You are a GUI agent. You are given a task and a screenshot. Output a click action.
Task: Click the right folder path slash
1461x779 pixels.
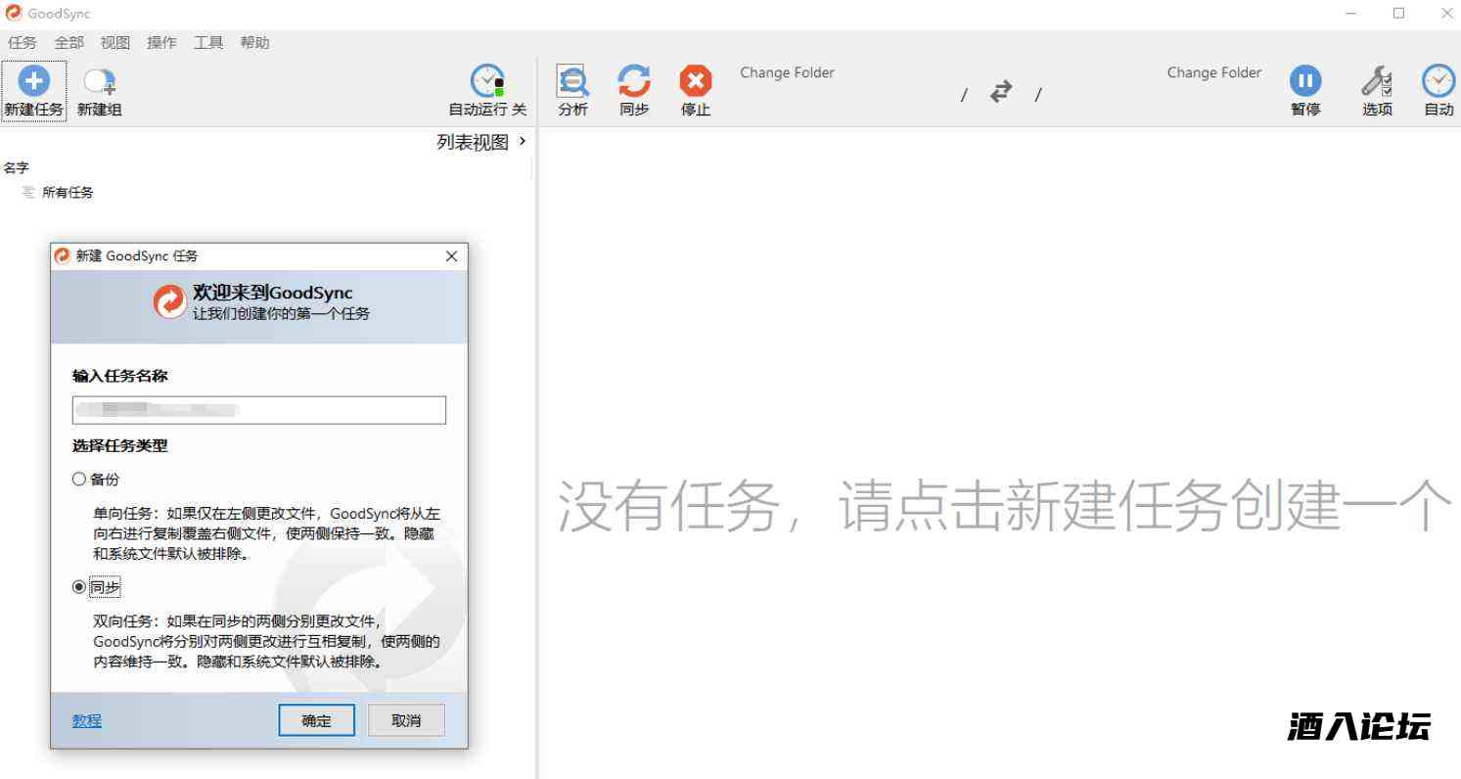click(1038, 95)
